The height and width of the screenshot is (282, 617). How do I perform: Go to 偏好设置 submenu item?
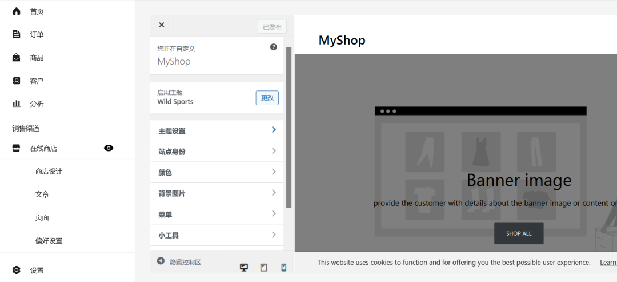[x=49, y=241]
